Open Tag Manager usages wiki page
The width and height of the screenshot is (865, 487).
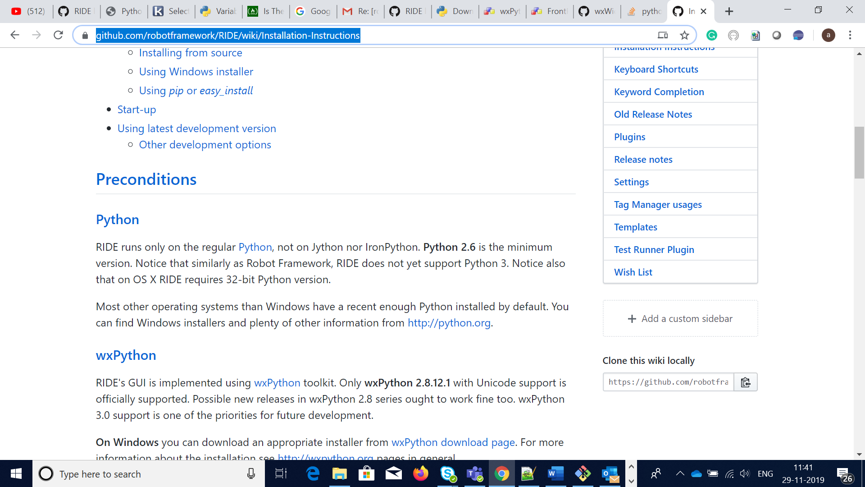(x=658, y=204)
